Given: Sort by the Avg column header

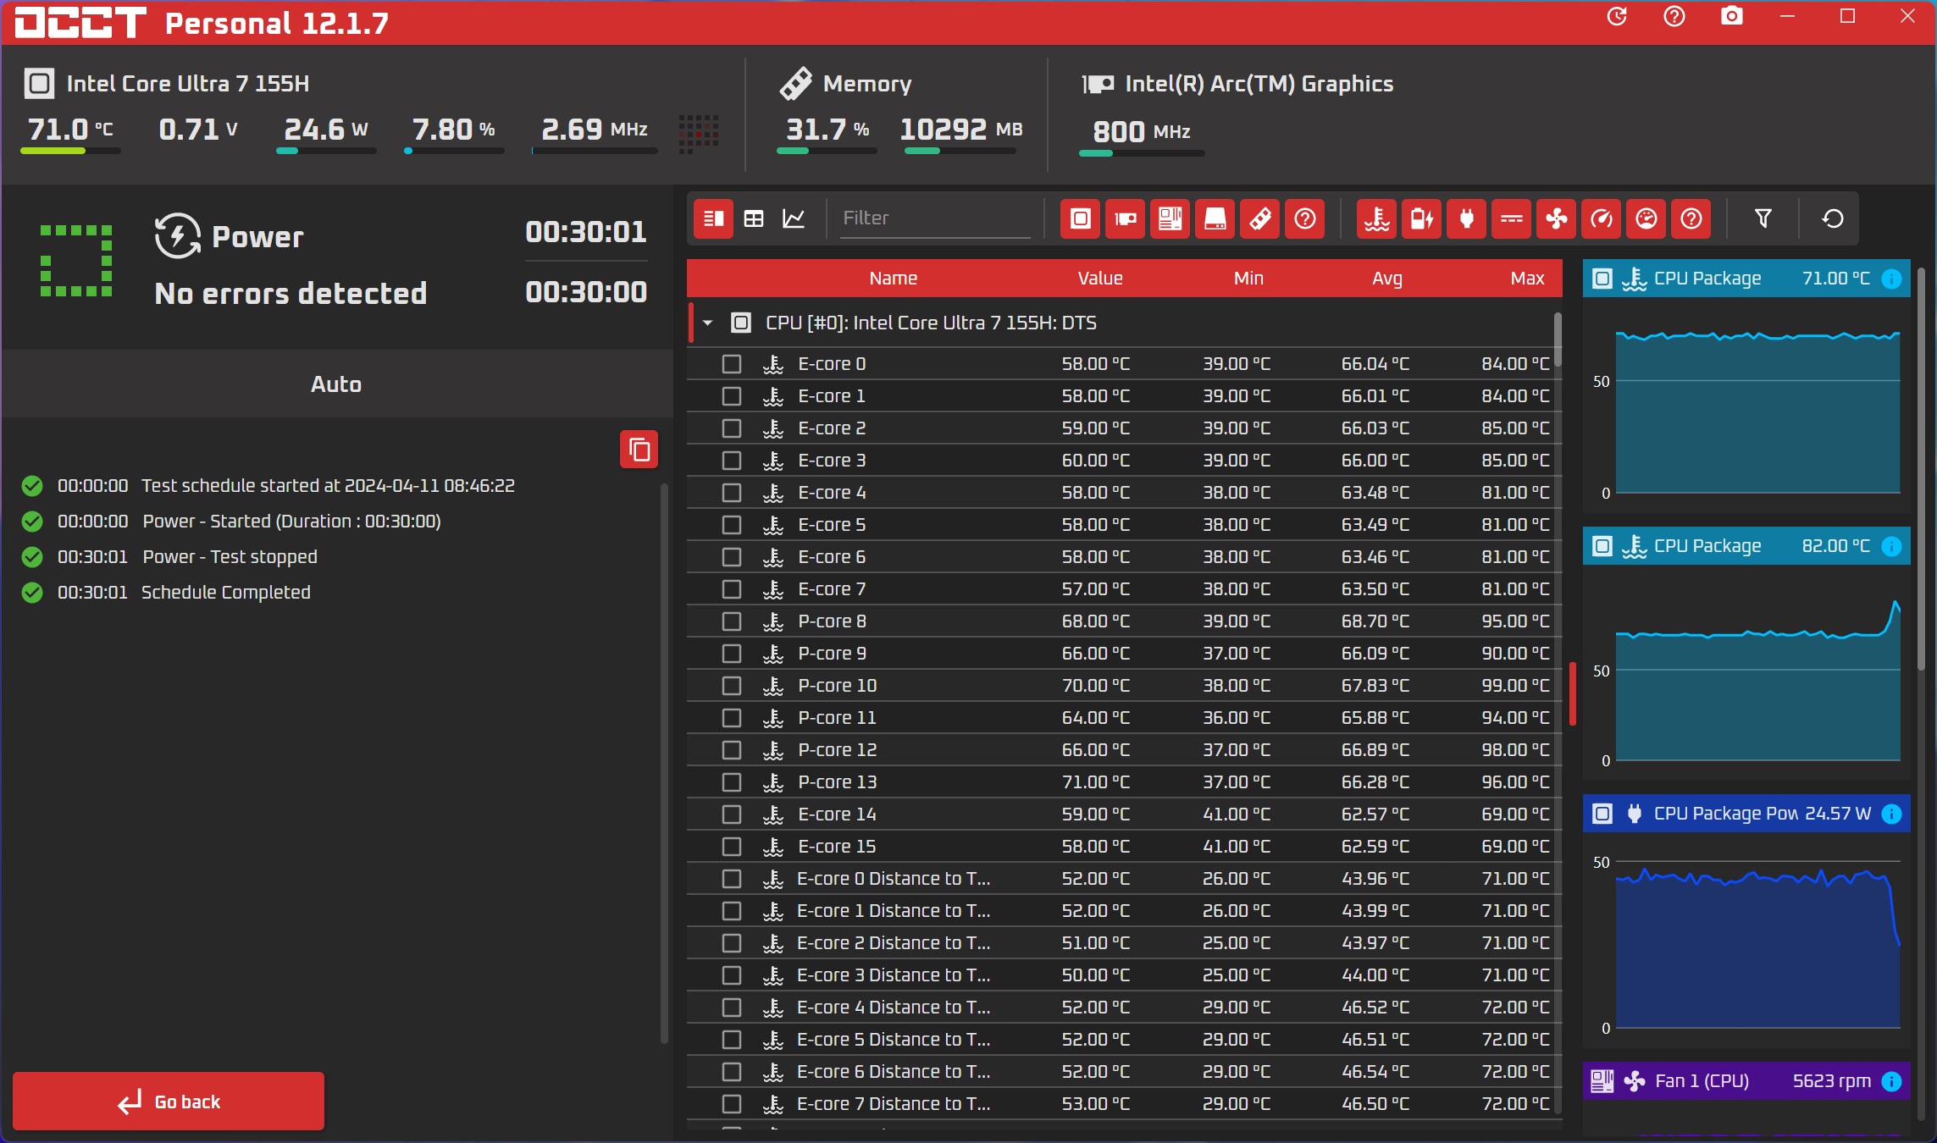Looking at the screenshot, I should tap(1387, 279).
